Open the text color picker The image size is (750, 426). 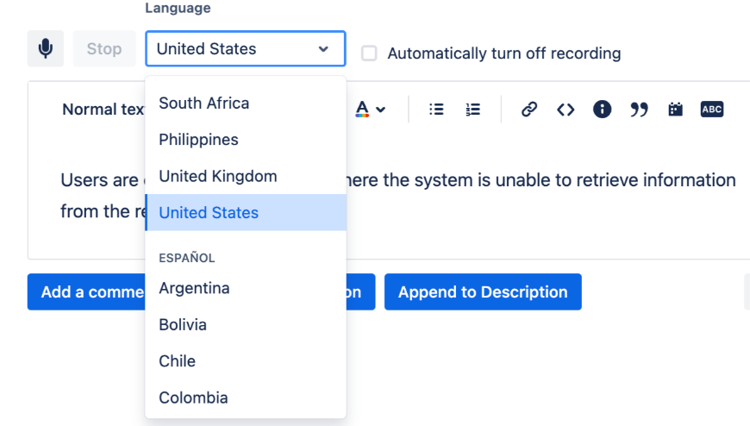pyautogui.click(x=371, y=110)
